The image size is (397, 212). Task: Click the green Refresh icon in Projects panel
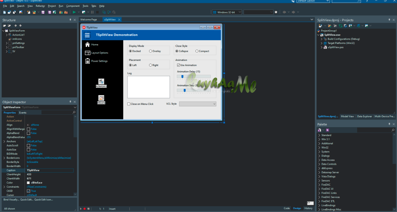tap(340, 26)
